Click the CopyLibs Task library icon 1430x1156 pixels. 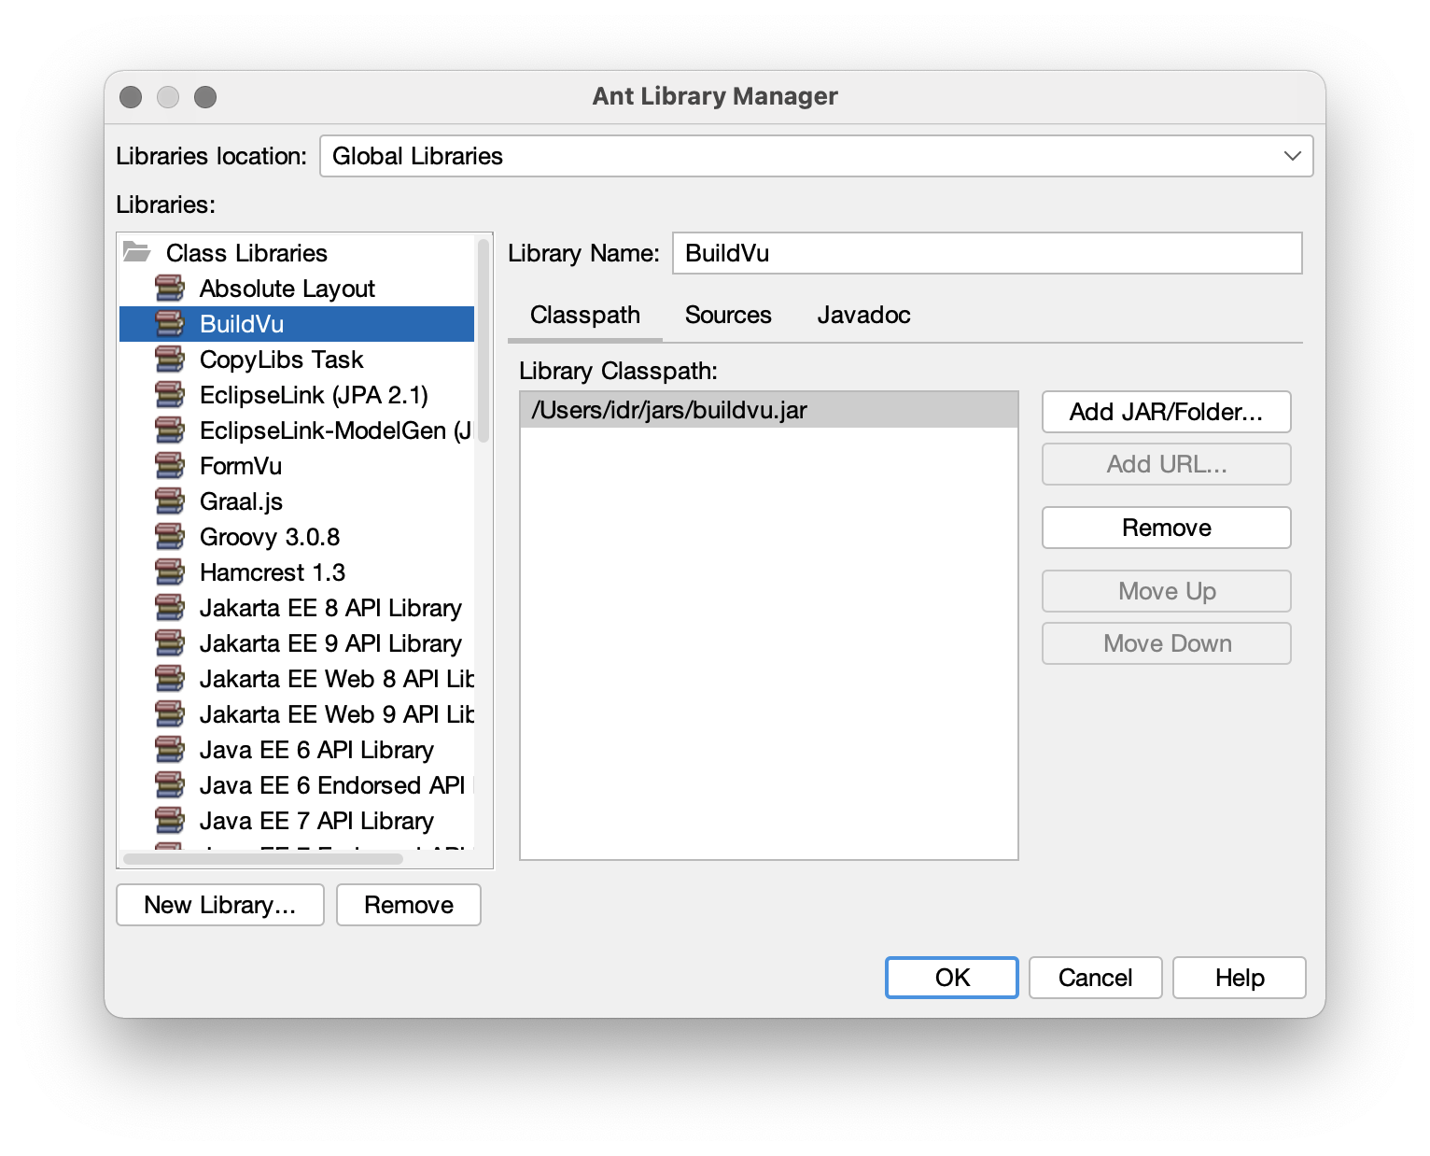(x=172, y=359)
